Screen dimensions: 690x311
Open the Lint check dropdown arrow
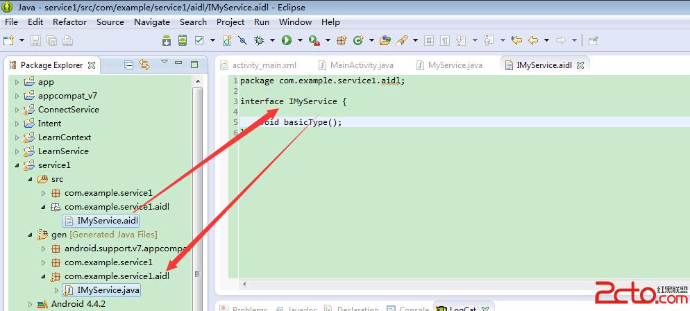click(x=212, y=40)
